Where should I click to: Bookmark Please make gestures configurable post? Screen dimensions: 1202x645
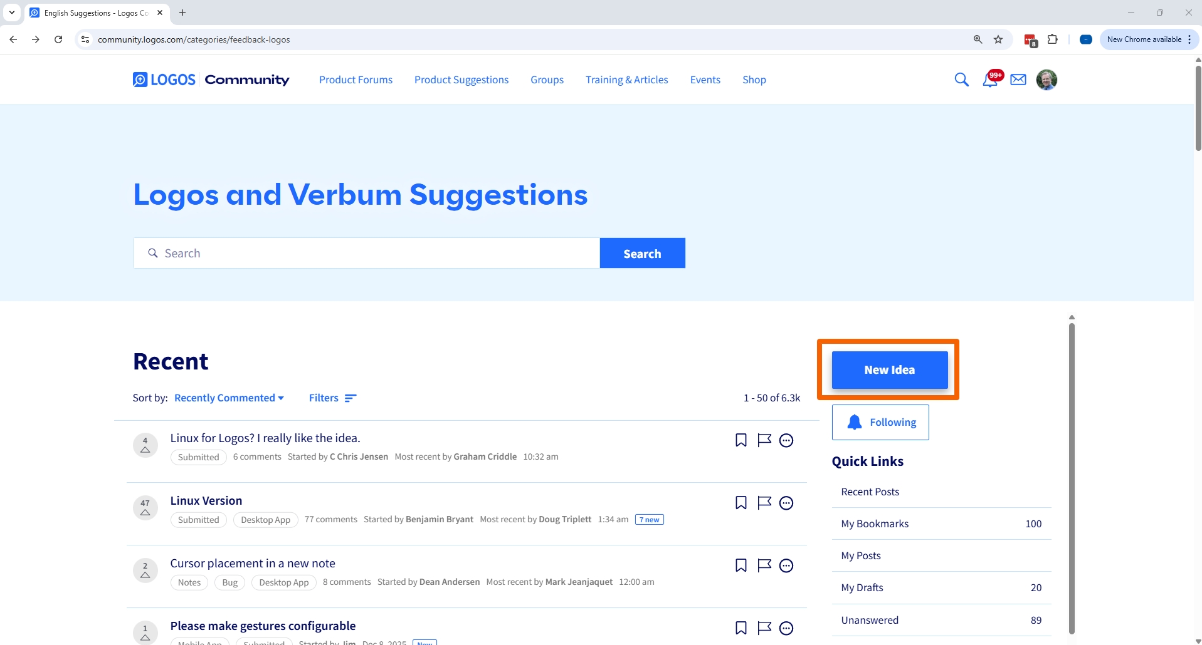coord(741,628)
